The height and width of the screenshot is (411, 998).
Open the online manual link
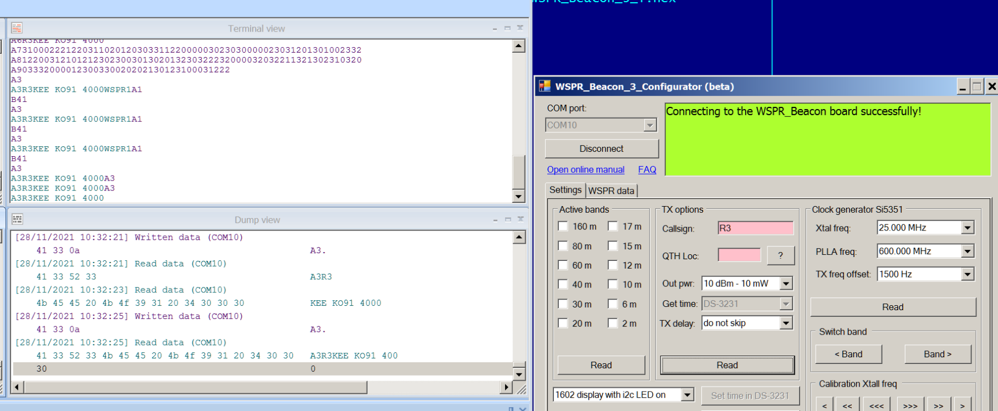click(585, 169)
